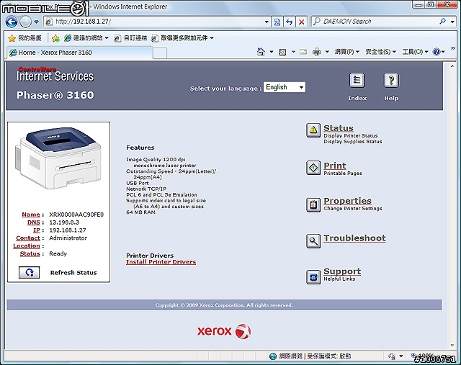The image size is (461, 365).
Task: Click the Troubleshoot magnifier icon
Action: click(x=313, y=241)
